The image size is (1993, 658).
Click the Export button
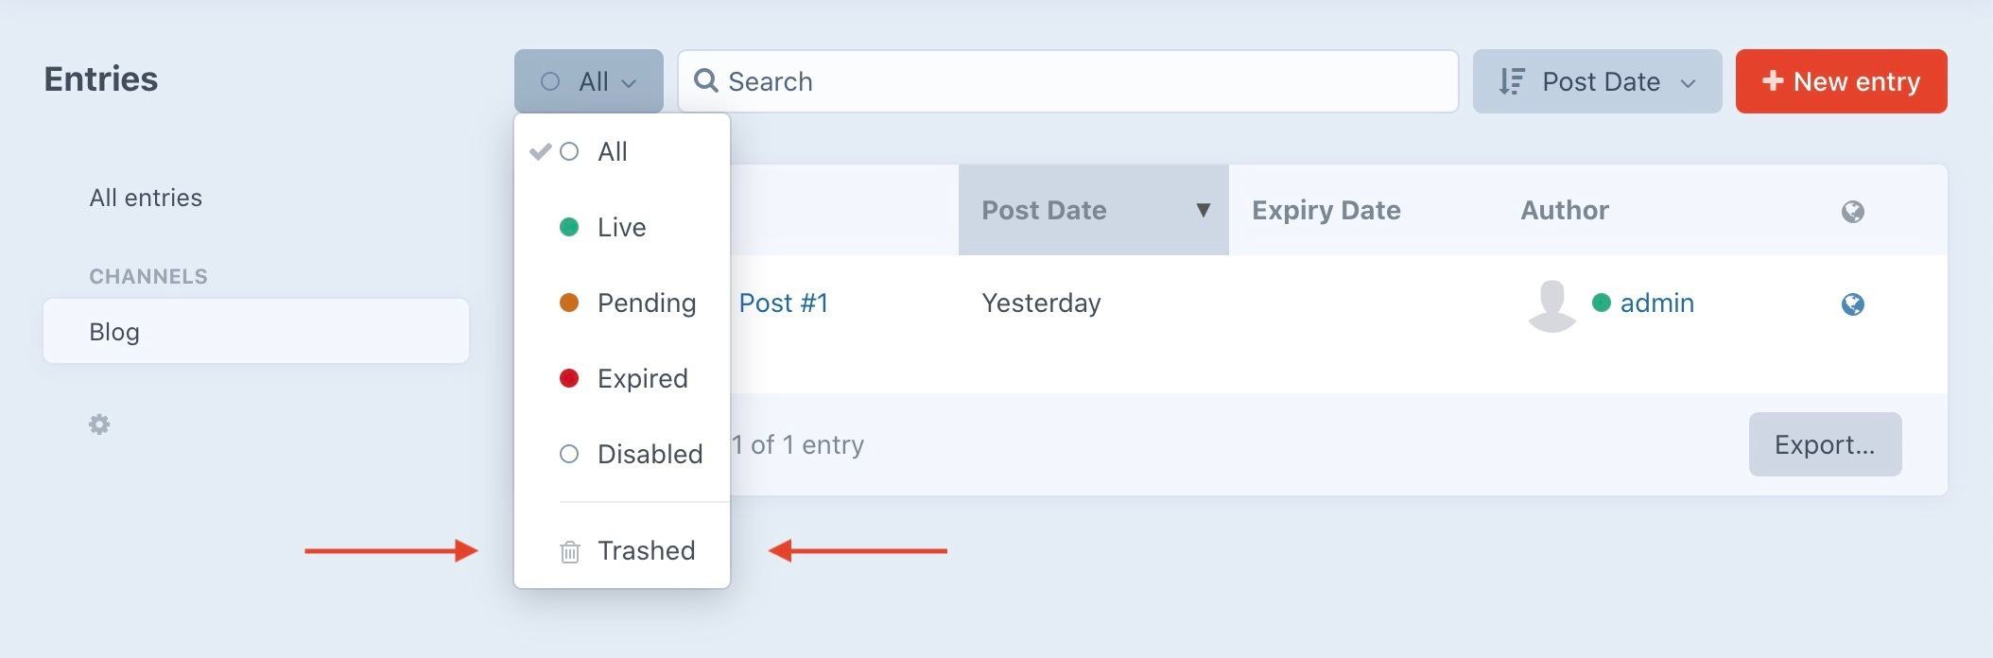pyautogui.click(x=1824, y=444)
